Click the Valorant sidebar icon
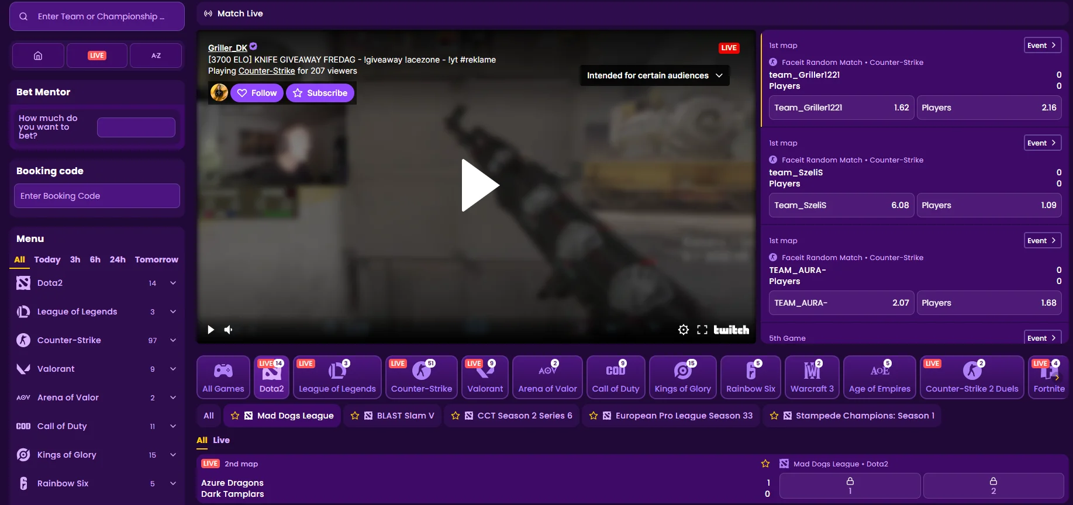Image resolution: width=1073 pixels, height=505 pixels. (23, 369)
